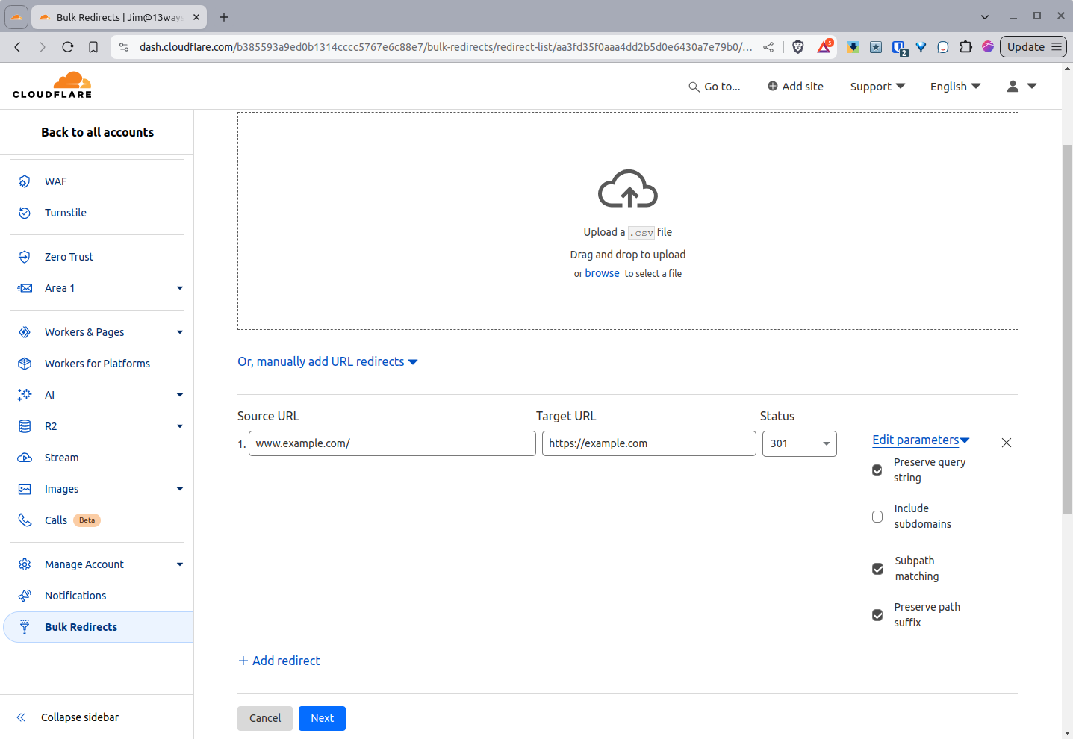Screen dimensions: 1073x739
Task: Select Bulk Redirects in the sidebar
Action: click(x=81, y=626)
